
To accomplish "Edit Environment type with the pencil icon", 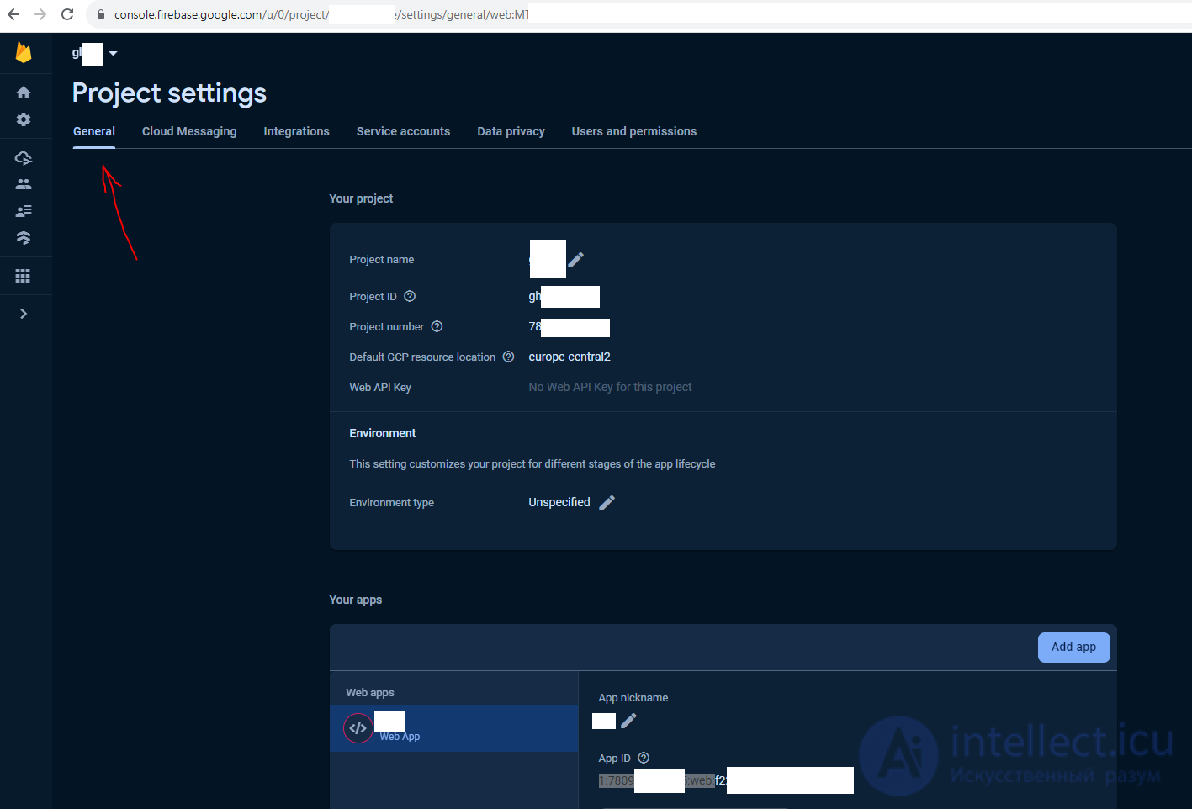I will coord(607,503).
